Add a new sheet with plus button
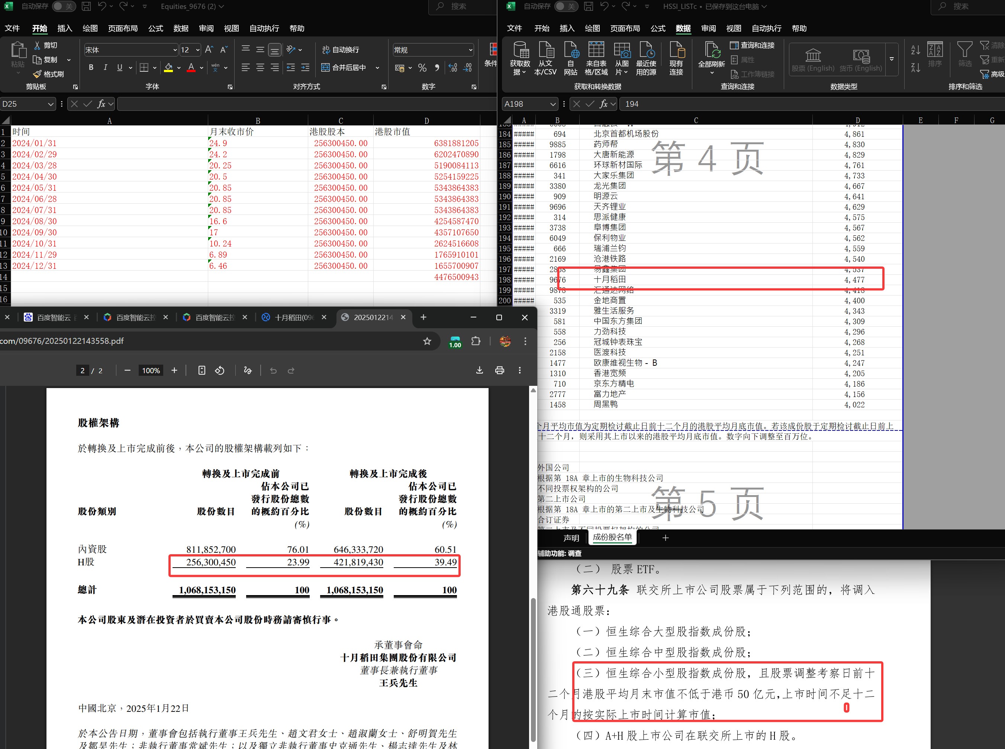 click(665, 538)
